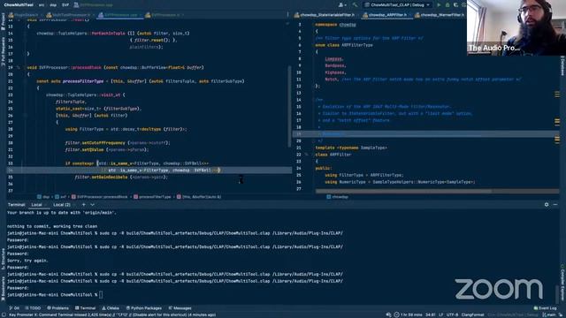Image resolution: width=566 pixels, height=318 pixels.
Task: Open the Pull Requests tool window on the left strip
Action: 3,51
